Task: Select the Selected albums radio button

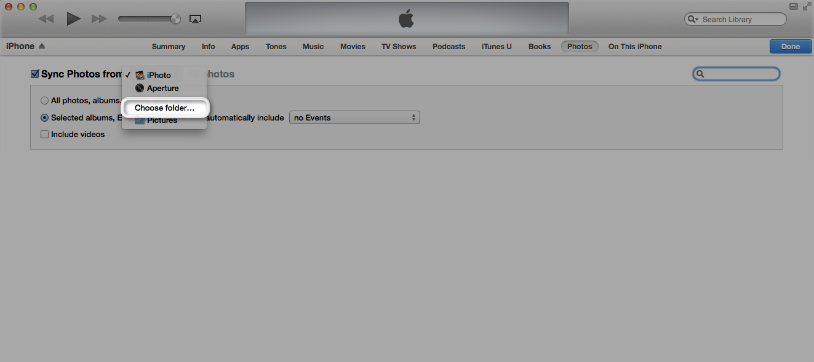Action: (x=44, y=118)
